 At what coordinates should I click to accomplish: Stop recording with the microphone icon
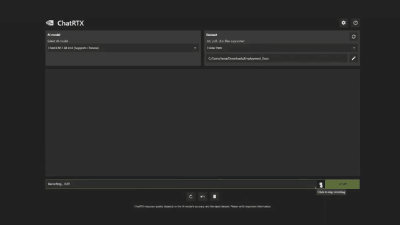[x=321, y=184]
